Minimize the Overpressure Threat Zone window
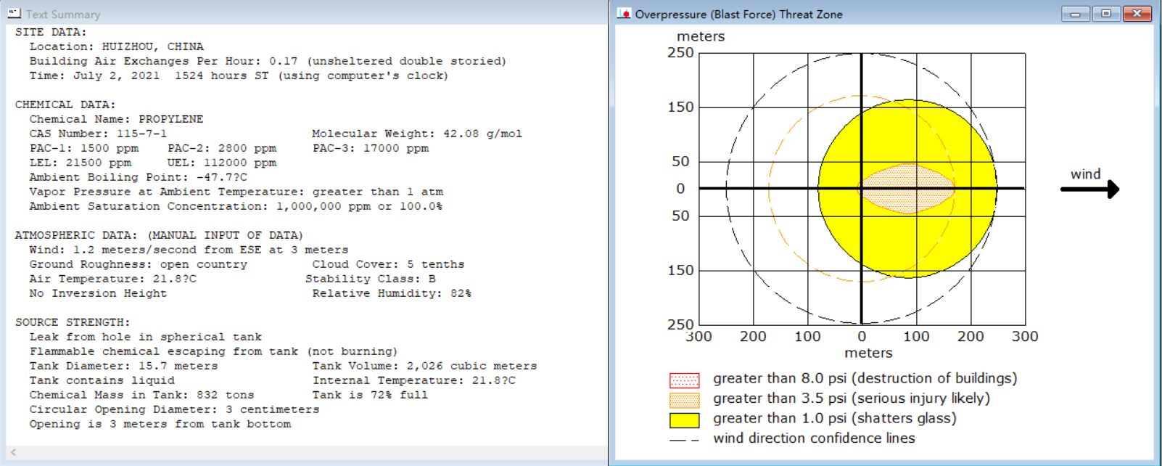 1075,14
